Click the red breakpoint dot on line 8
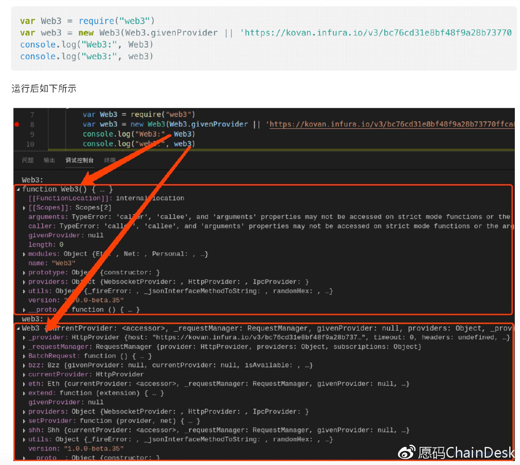The image size is (520, 465). pos(17,124)
